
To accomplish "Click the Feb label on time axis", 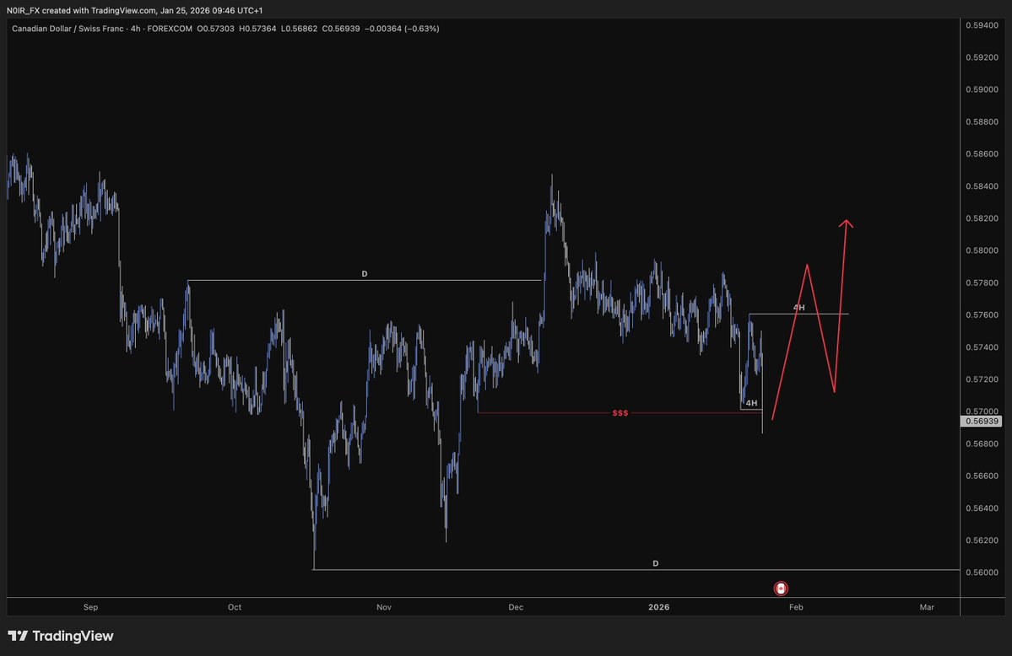I will coord(796,607).
